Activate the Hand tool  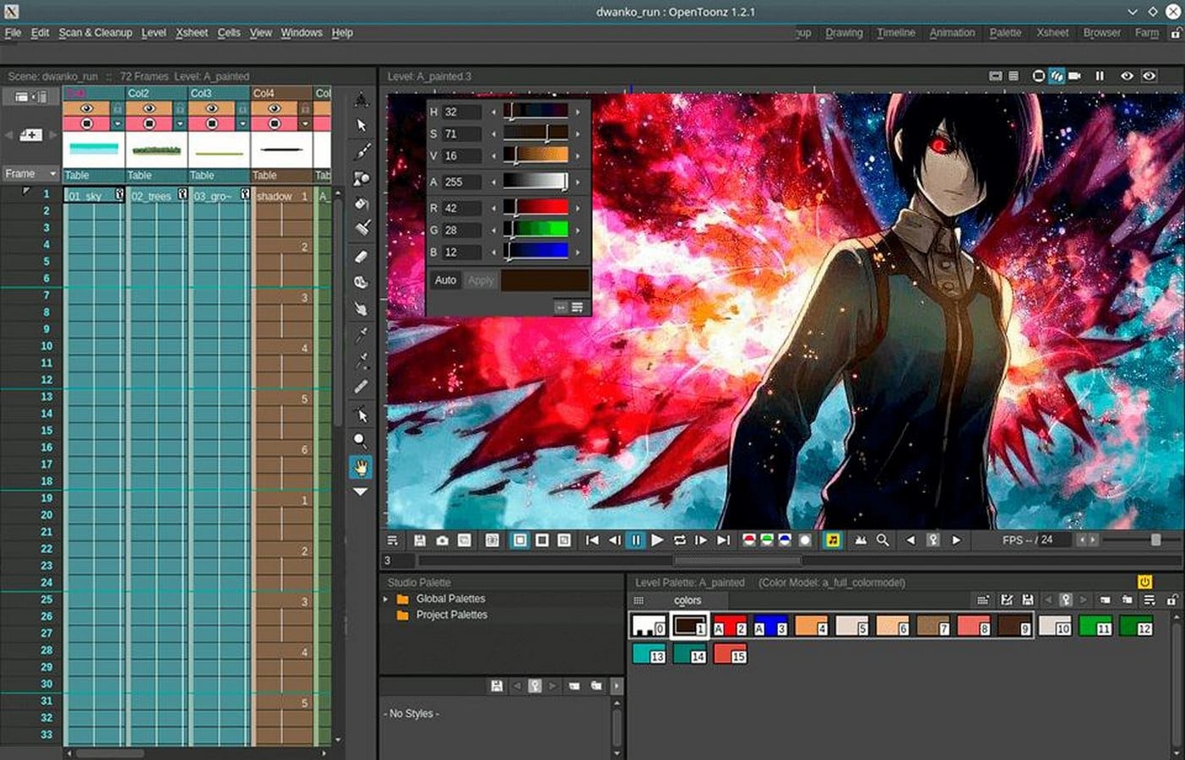coord(361,466)
